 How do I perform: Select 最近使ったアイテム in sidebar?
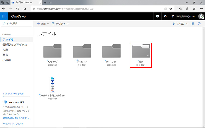(15, 45)
